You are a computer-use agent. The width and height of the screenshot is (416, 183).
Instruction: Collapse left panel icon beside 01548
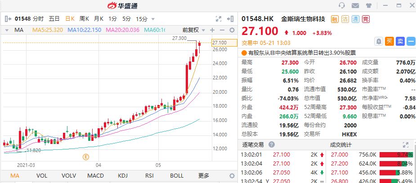pos(8,19)
